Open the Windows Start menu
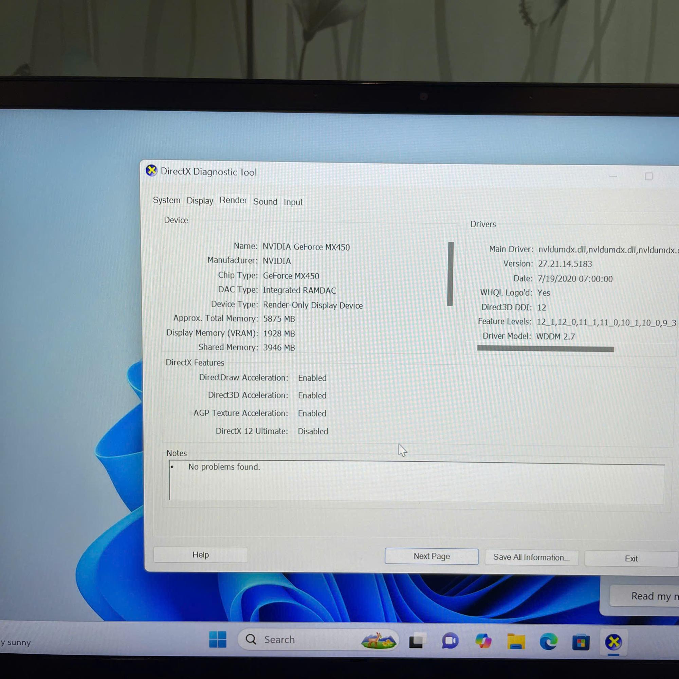The height and width of the screenshot is (679, 679). pos(218,639)
